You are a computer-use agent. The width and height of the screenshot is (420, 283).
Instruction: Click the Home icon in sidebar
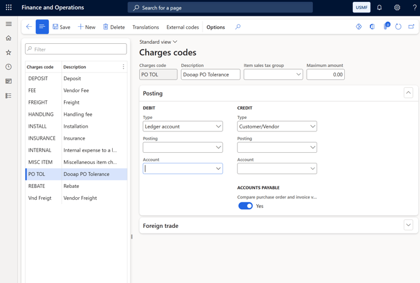(x=9, y=38)
